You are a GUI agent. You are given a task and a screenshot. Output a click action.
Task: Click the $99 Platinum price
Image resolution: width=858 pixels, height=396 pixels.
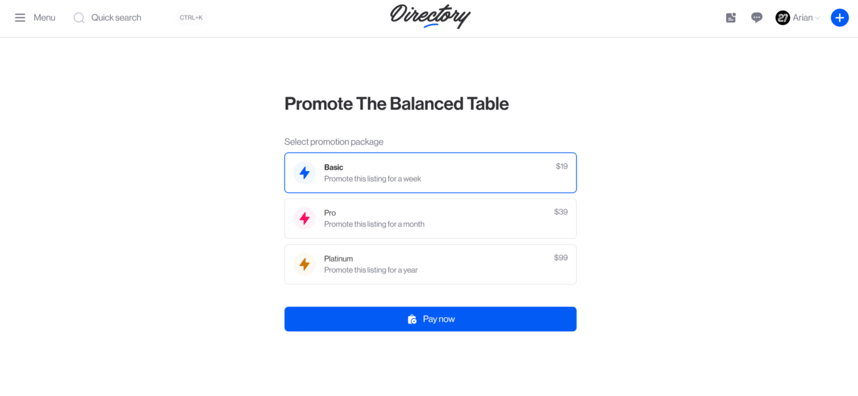561,258
